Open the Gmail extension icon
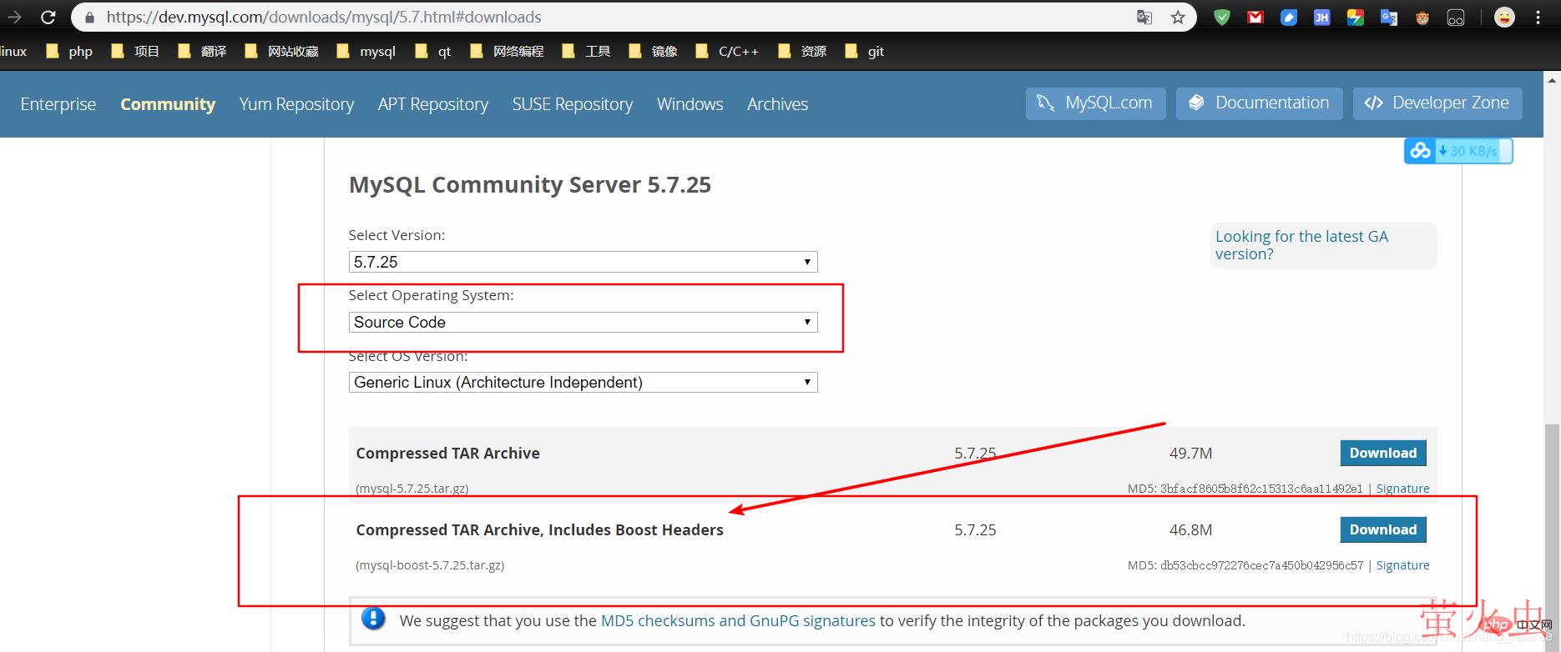This screenshot has width=1561, height=652. point(1255,18)
